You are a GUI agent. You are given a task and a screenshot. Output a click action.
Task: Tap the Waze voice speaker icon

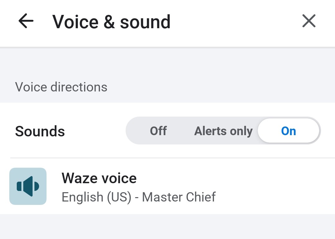(28, 186)
